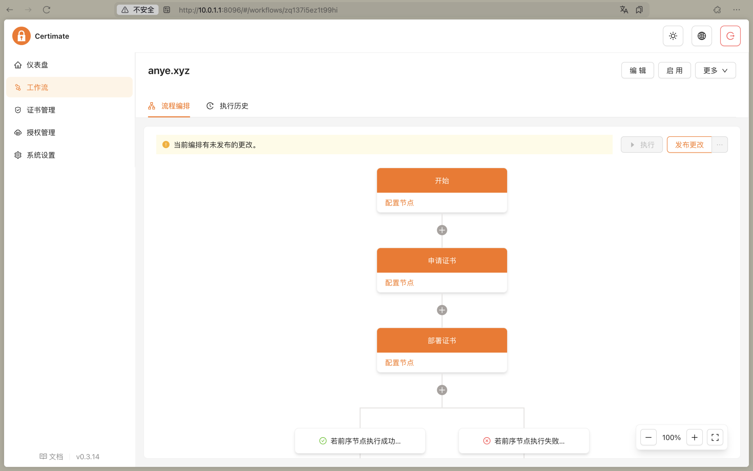
Task: Click the 100% zoom level indicator
Action: coord(672,437)
